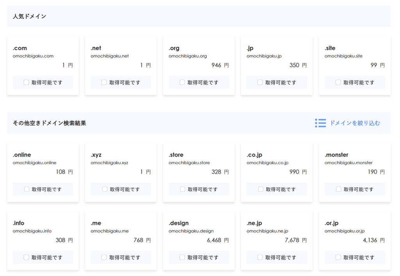Open the ドメインを絞り込む filter link
This screenshot has height=276, width=400.
(x=354, y=123)
